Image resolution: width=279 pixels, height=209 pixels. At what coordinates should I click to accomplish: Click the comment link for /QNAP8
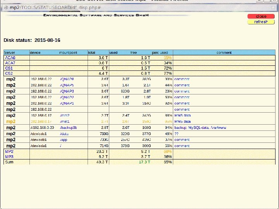(182, 79)
